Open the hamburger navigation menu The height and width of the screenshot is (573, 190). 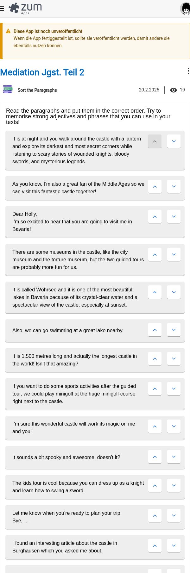click(2, 9)
